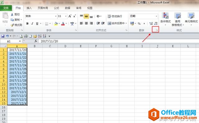Open Customize Quick Access Toolbar dropdown
The width and height of the screenshot is (199, 123).
49,36
